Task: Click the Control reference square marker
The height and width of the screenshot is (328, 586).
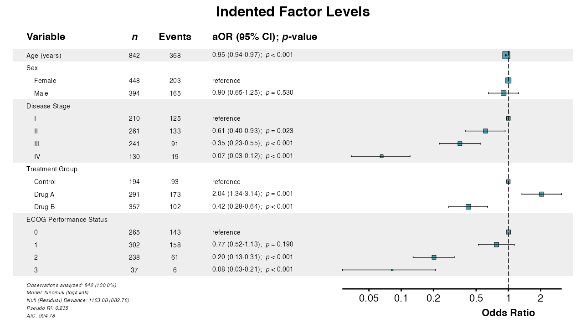Action: pos(508,181)
